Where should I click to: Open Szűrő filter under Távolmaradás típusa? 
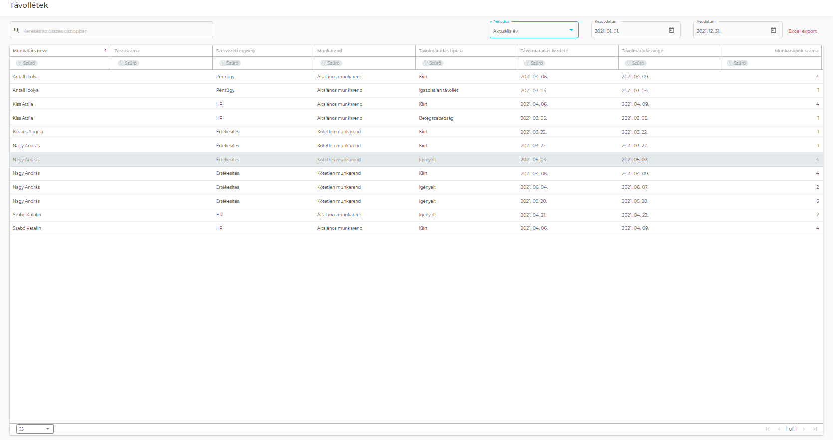[x=433, y=63]
